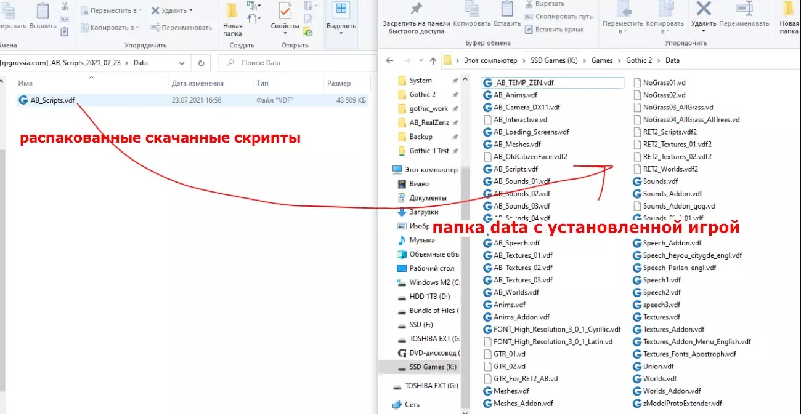Click the Копировать icon in right window Буфер обмена group
This screenshot has width=801, height=414.
point(472,9)
